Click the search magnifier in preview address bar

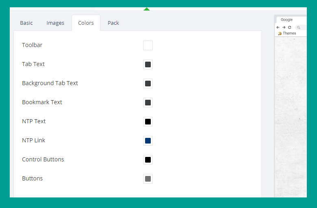click(299, 28)
